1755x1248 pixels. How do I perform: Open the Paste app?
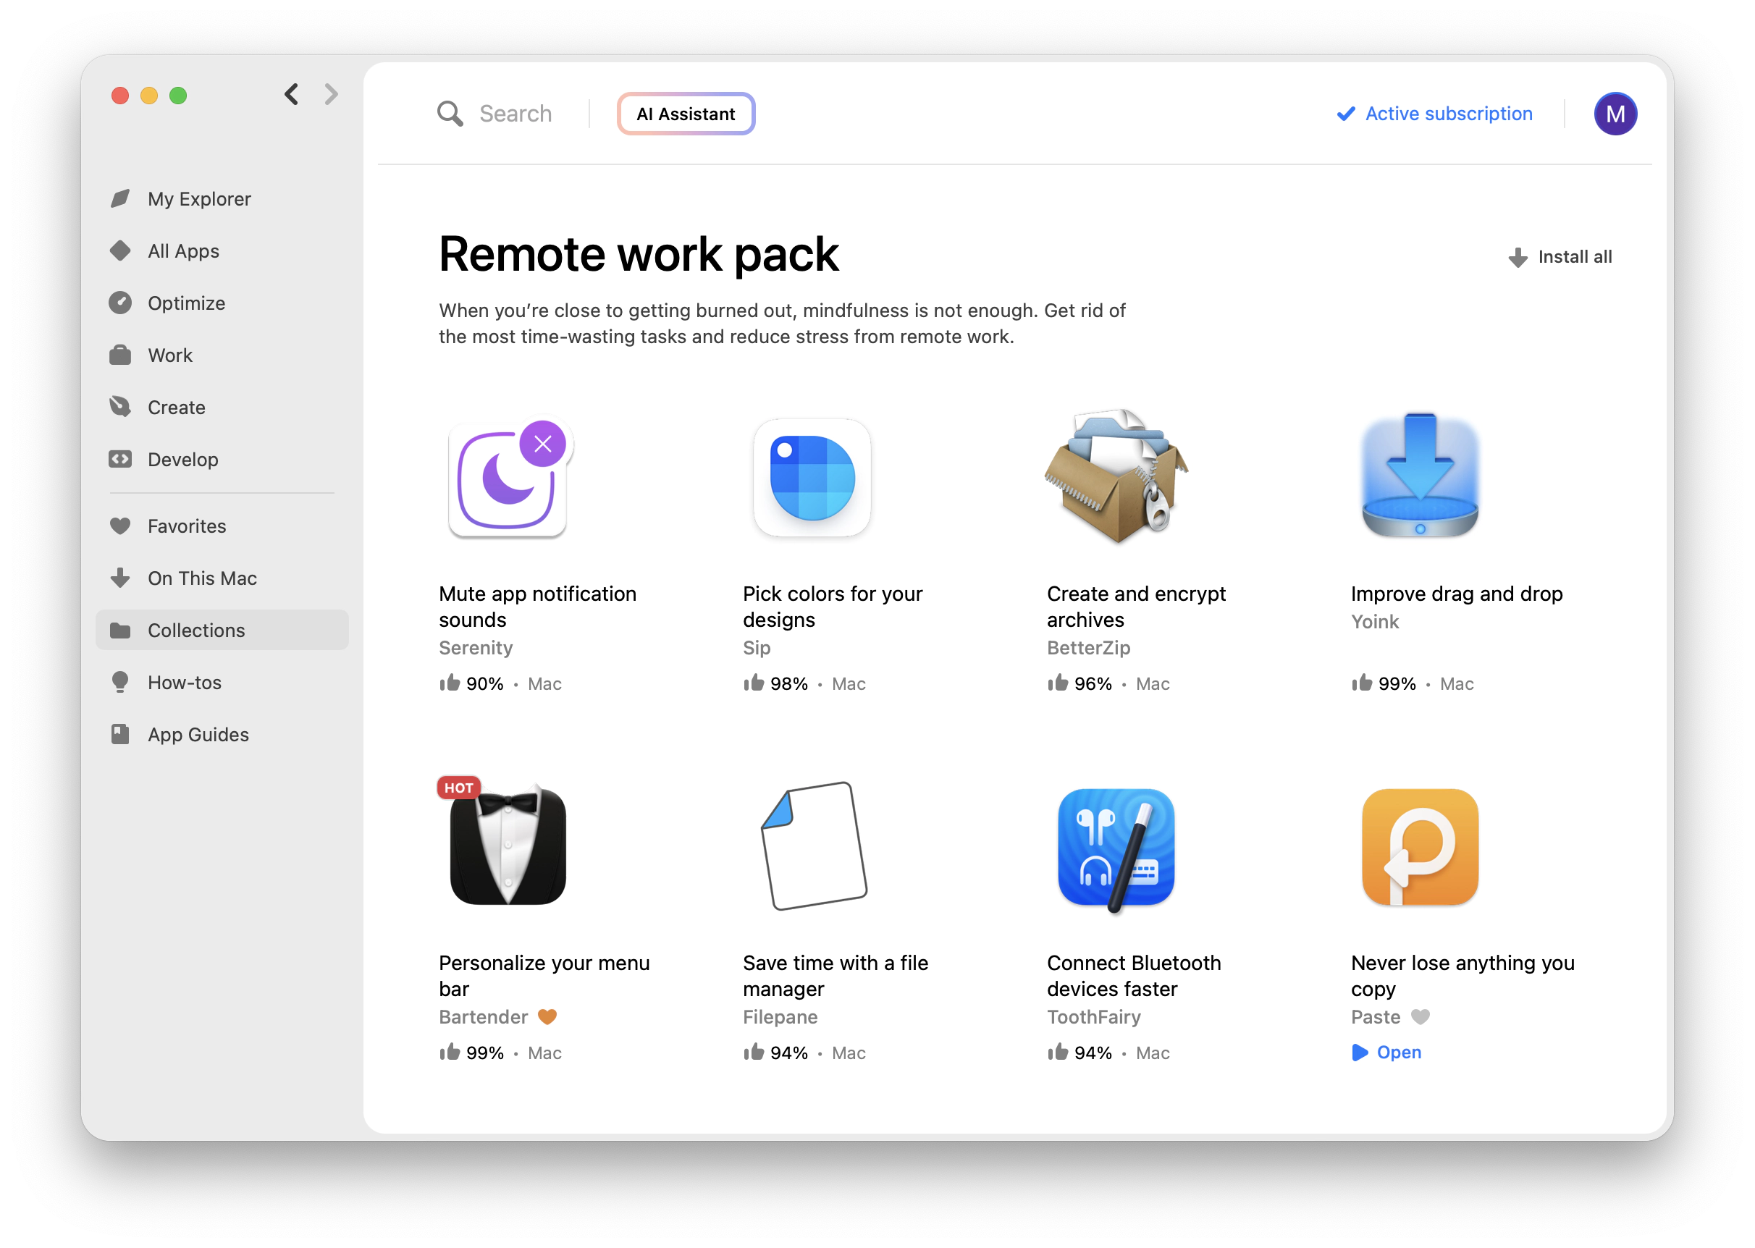[x=1398, y=1052]
